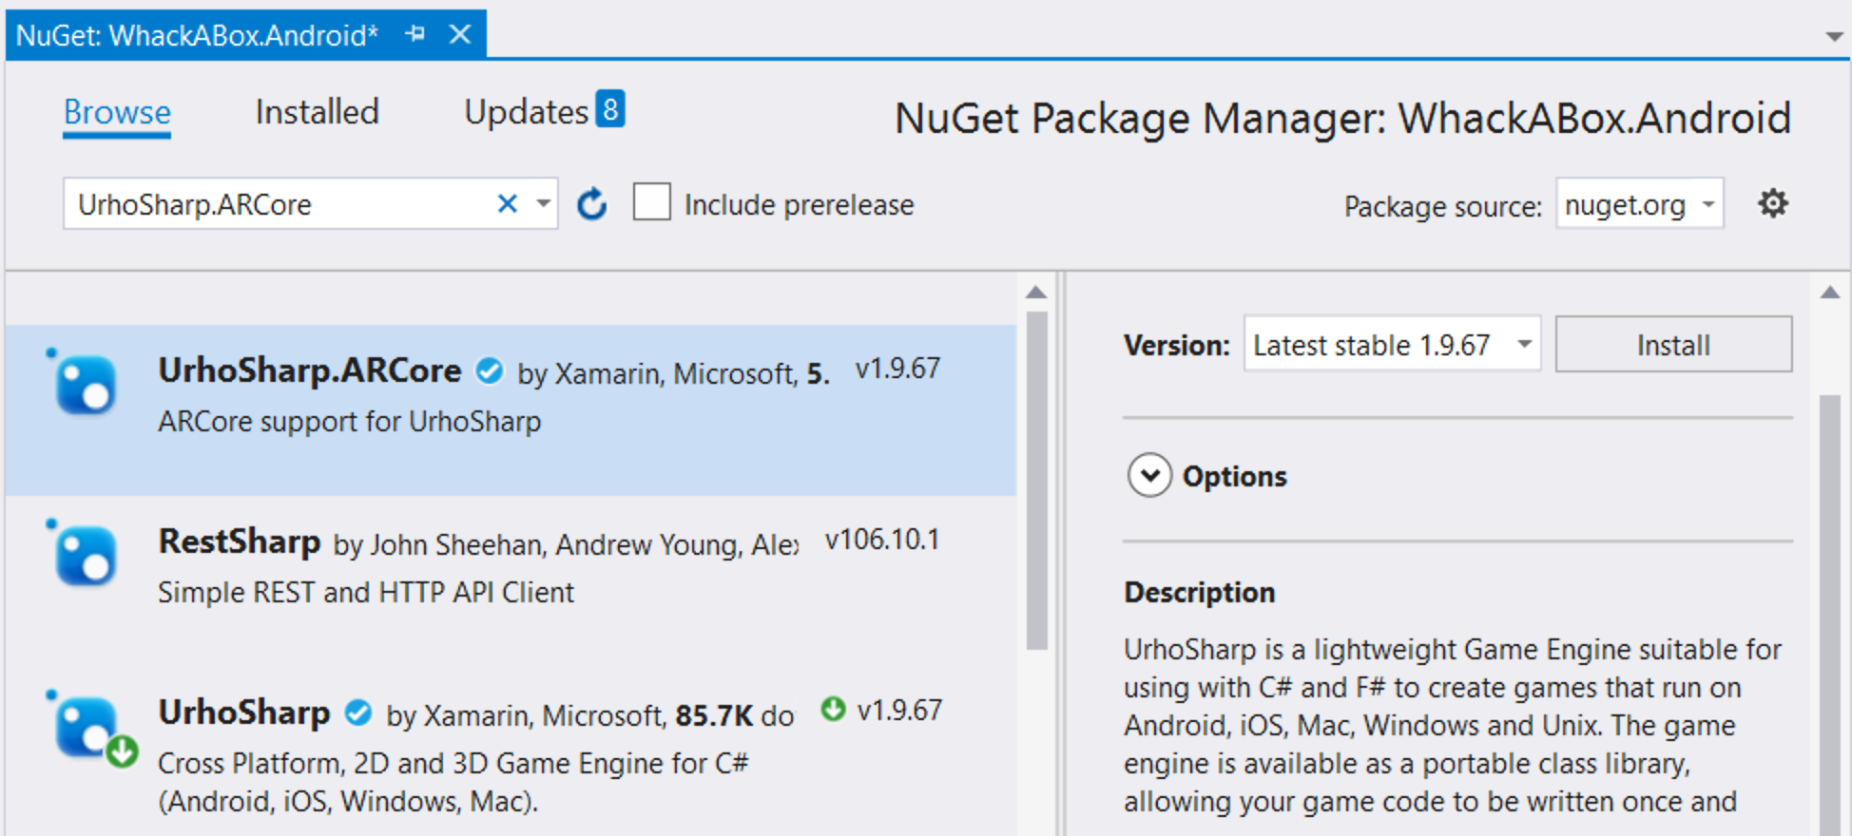Screen dimensions: 1852x836
Task: Click the details pane scrollbar thumb
Action: [x=1830, y=616]
